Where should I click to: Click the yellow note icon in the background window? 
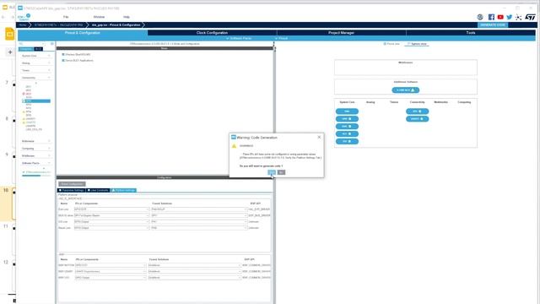[9, 34]
